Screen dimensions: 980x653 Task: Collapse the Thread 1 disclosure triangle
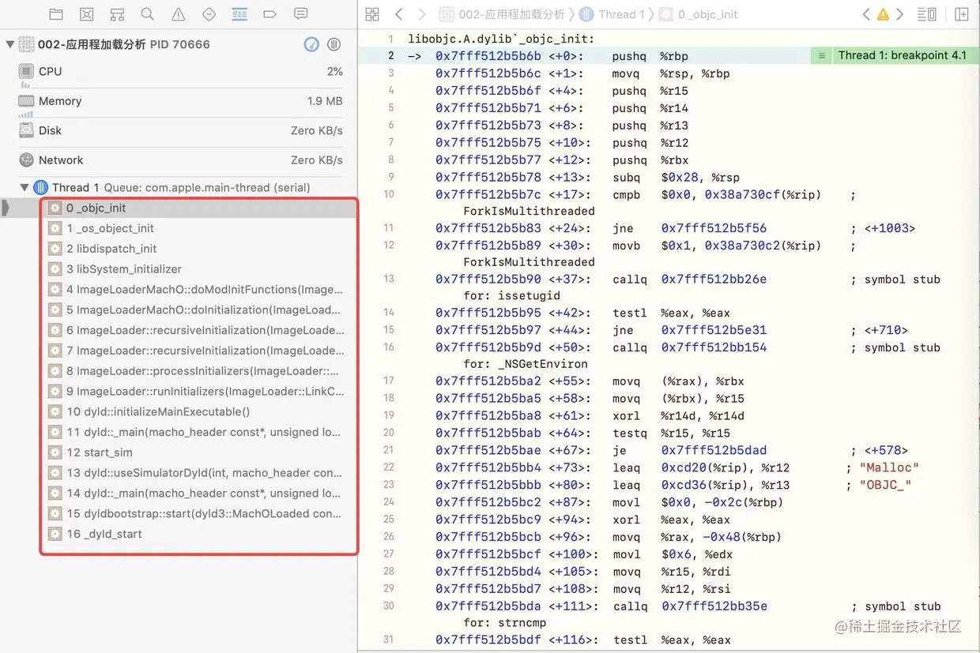click(x=24, y=187)
